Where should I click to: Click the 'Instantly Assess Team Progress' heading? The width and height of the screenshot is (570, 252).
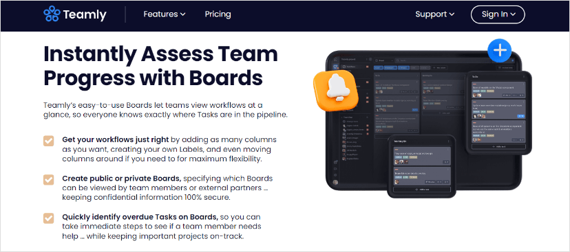(160, 66)
